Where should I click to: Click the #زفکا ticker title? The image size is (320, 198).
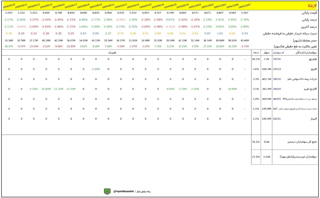pos(312,5)
